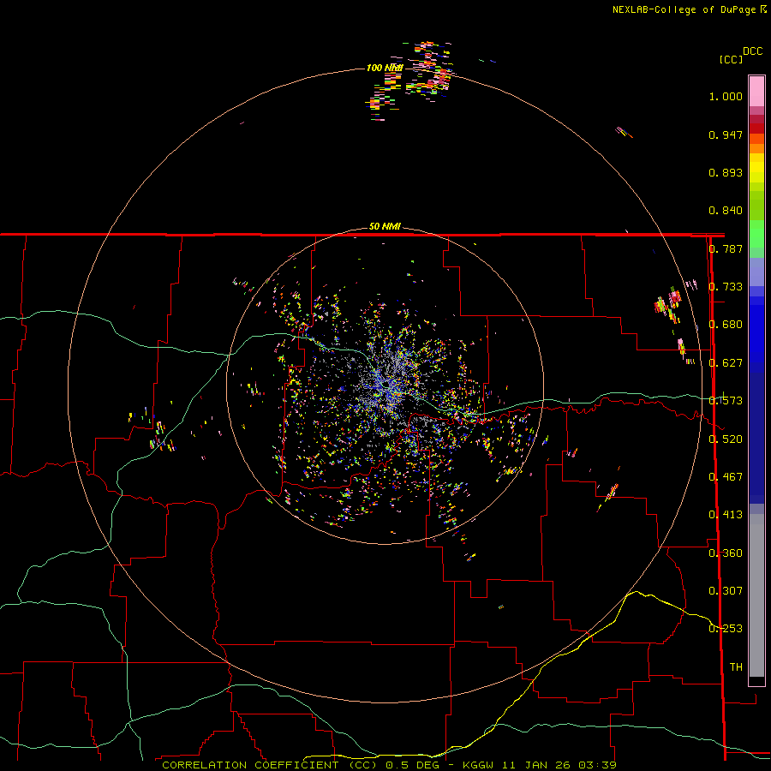Click the TH threshold label
Viewport: 771px width, 771px height.
coord(736,667)
